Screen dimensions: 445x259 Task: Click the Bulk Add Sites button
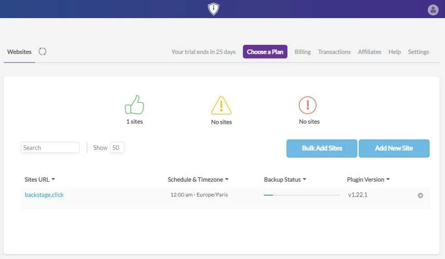321,149
